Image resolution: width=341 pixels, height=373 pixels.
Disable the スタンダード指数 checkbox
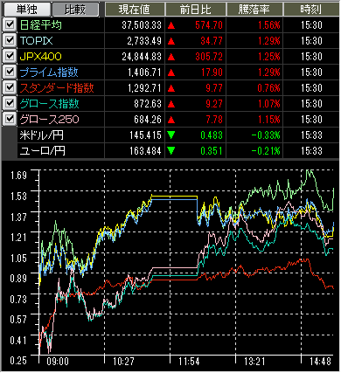10,87
